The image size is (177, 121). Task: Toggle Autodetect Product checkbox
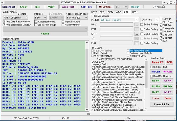click(36, 21)
